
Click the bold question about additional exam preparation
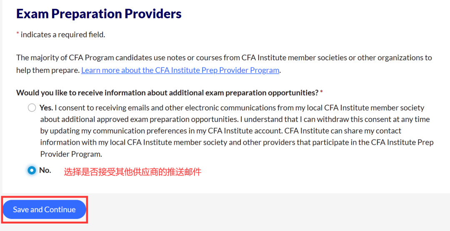tap(167, 92)
